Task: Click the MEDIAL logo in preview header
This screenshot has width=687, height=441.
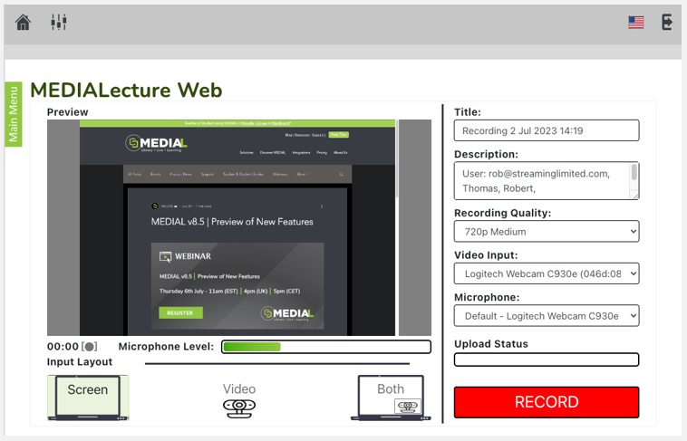Action: click(157, 143)
